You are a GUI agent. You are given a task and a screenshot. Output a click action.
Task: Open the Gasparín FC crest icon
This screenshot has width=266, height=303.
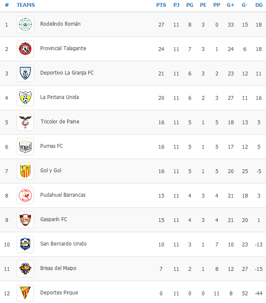point(25,220)
